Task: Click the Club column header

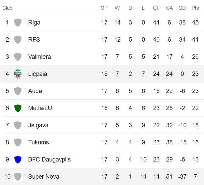Action: point(7,8)
